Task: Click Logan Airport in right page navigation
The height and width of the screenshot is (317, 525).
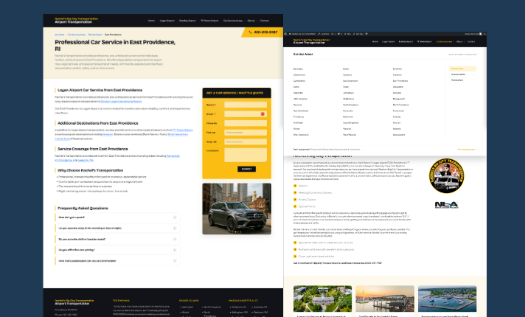Action: [389, 42]
